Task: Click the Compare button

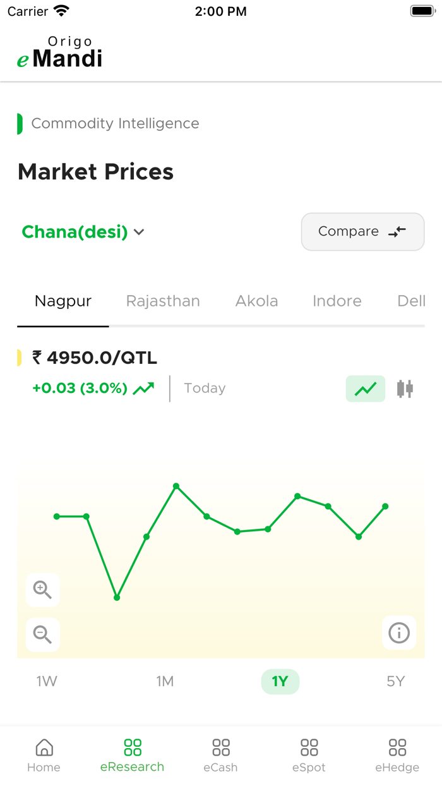Action: point(362,232)
